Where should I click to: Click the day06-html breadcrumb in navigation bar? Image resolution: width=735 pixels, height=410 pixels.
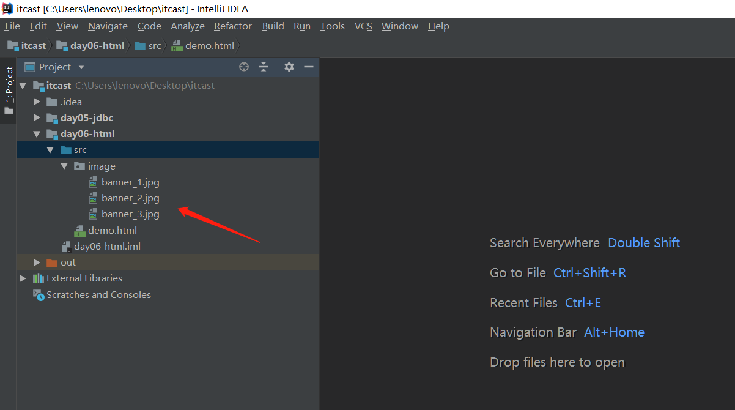[x=90, y=45]
